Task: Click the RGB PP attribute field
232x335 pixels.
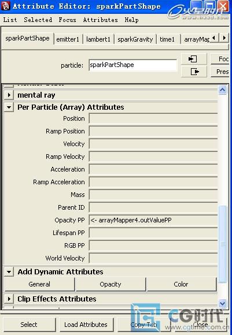Action: [x=153, y=245]
